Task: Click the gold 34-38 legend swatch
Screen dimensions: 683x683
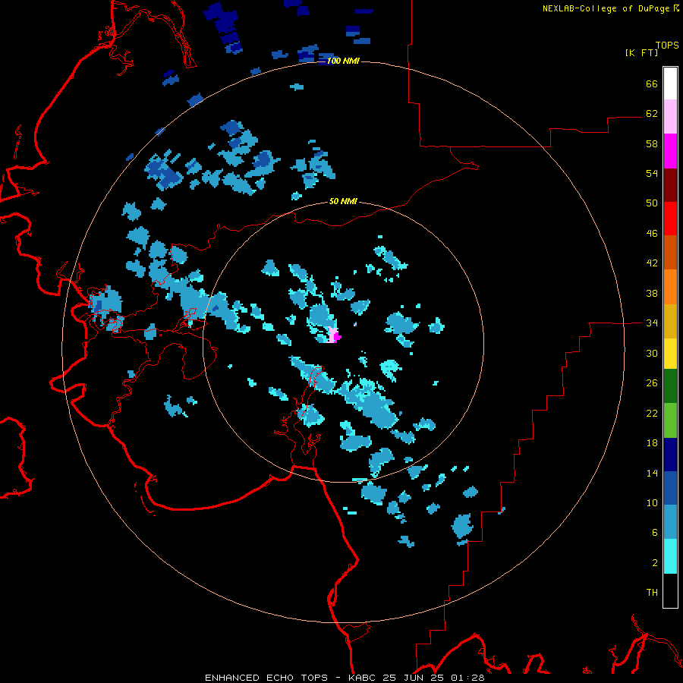Action: (x=670, y=321)
